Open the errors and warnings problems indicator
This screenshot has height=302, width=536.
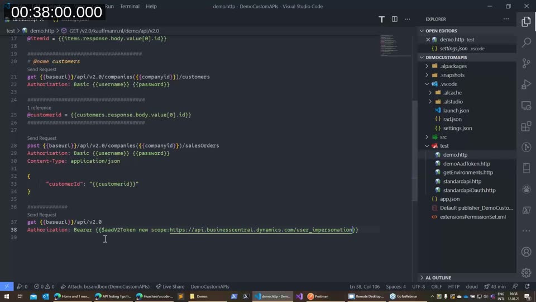tap(44, 286)
